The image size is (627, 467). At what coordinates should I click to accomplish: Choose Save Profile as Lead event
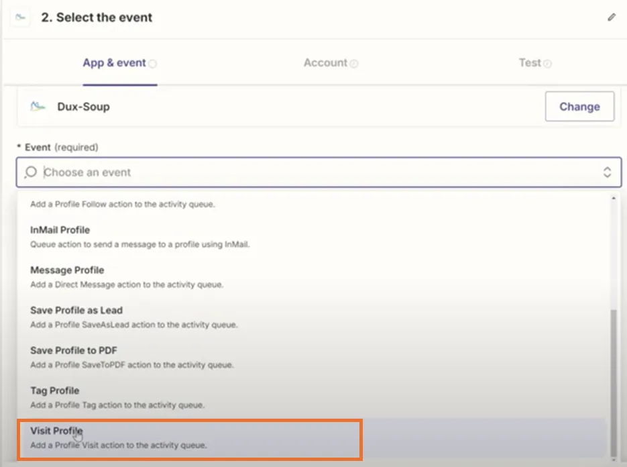(312, 317)
